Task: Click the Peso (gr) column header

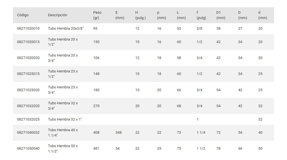Action: pos(97,15)
